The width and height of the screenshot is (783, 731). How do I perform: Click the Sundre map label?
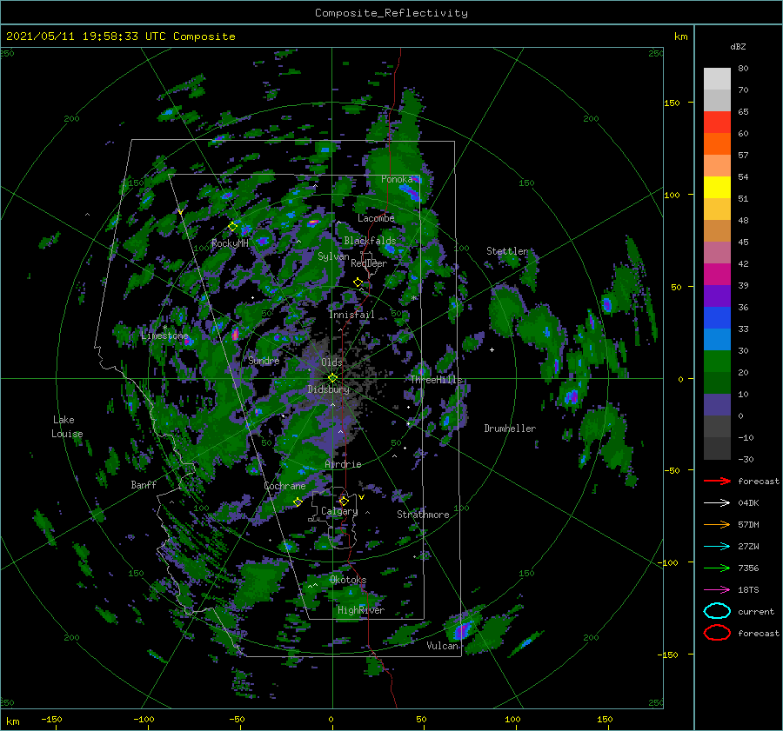[x=264, y=361]
